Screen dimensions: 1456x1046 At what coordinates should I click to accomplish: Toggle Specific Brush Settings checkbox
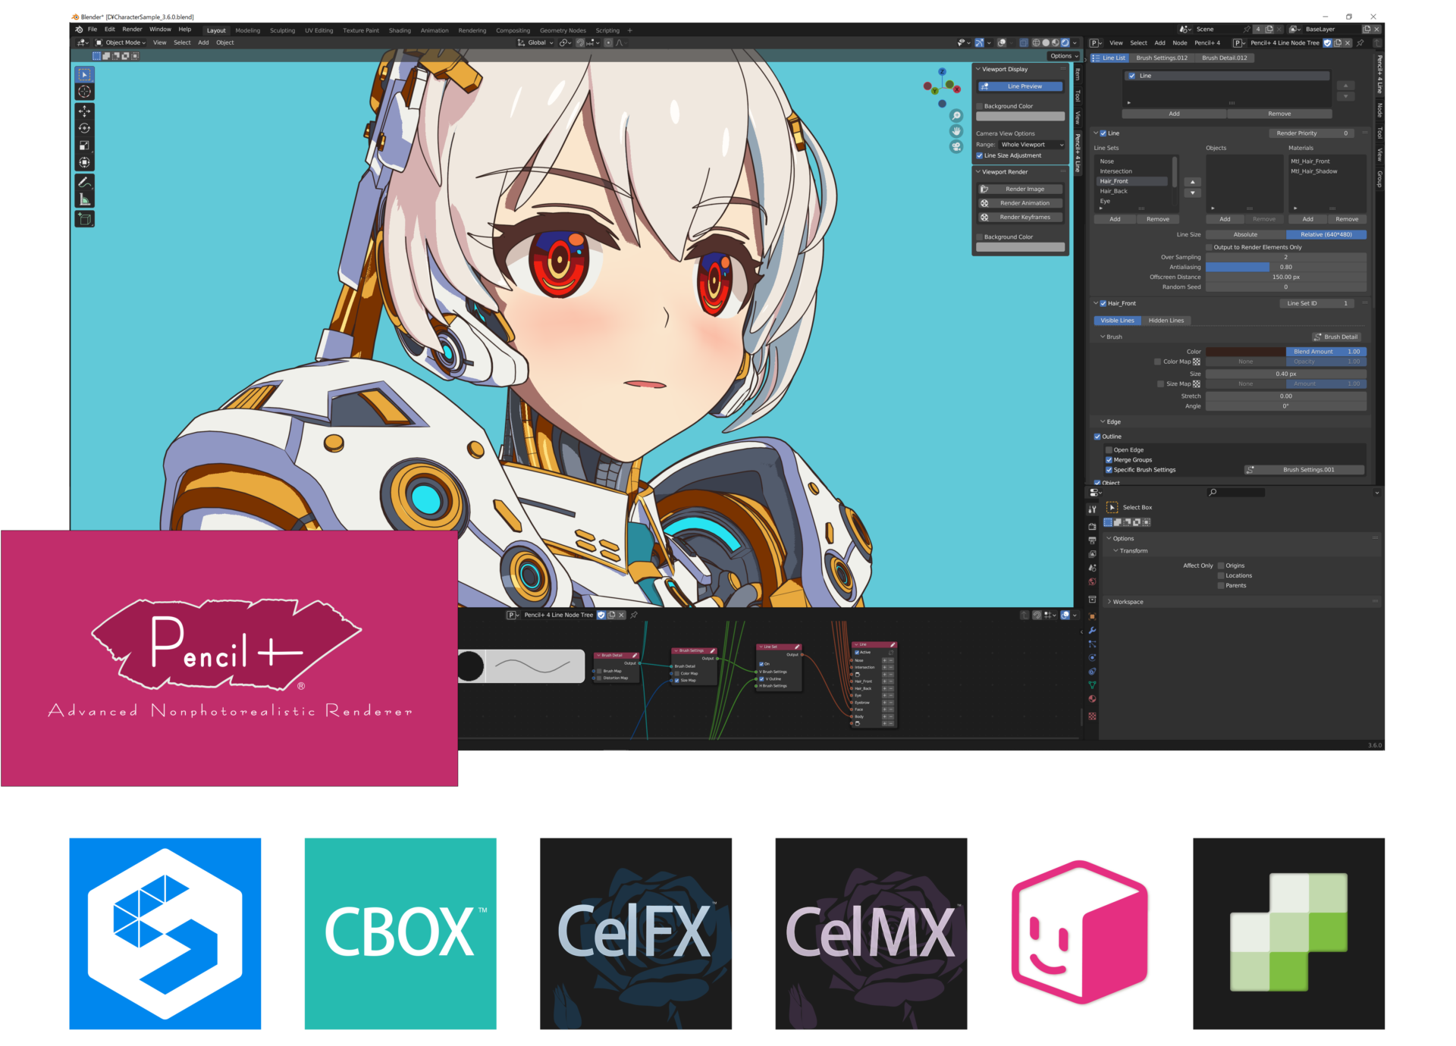click(x=1109, y=470)
